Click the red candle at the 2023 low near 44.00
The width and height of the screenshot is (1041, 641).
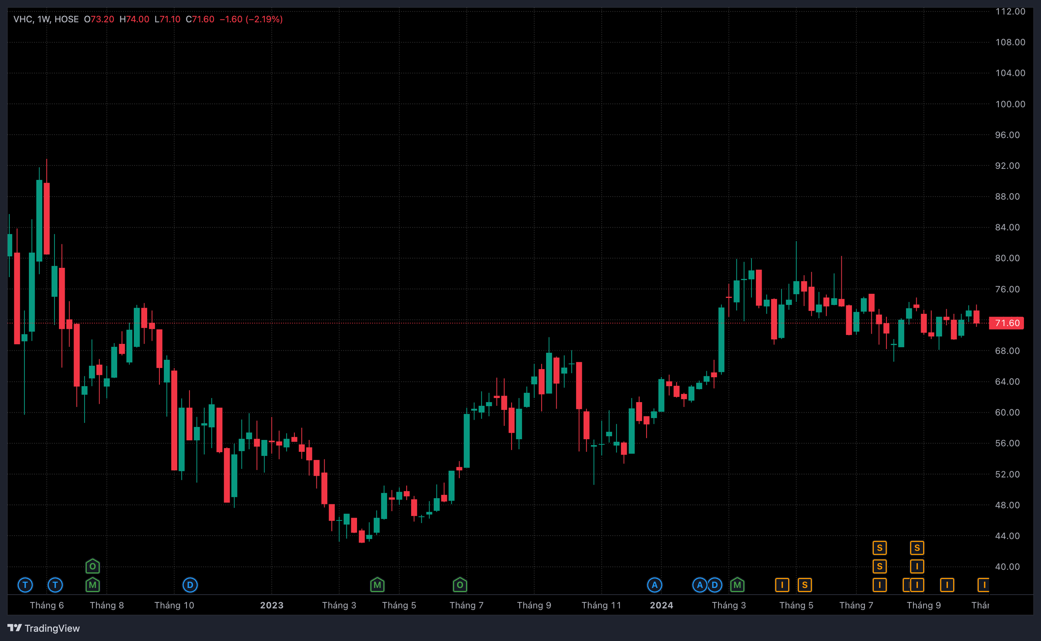point(362,536)
